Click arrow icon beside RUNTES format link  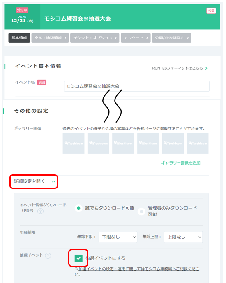point(206,68)
